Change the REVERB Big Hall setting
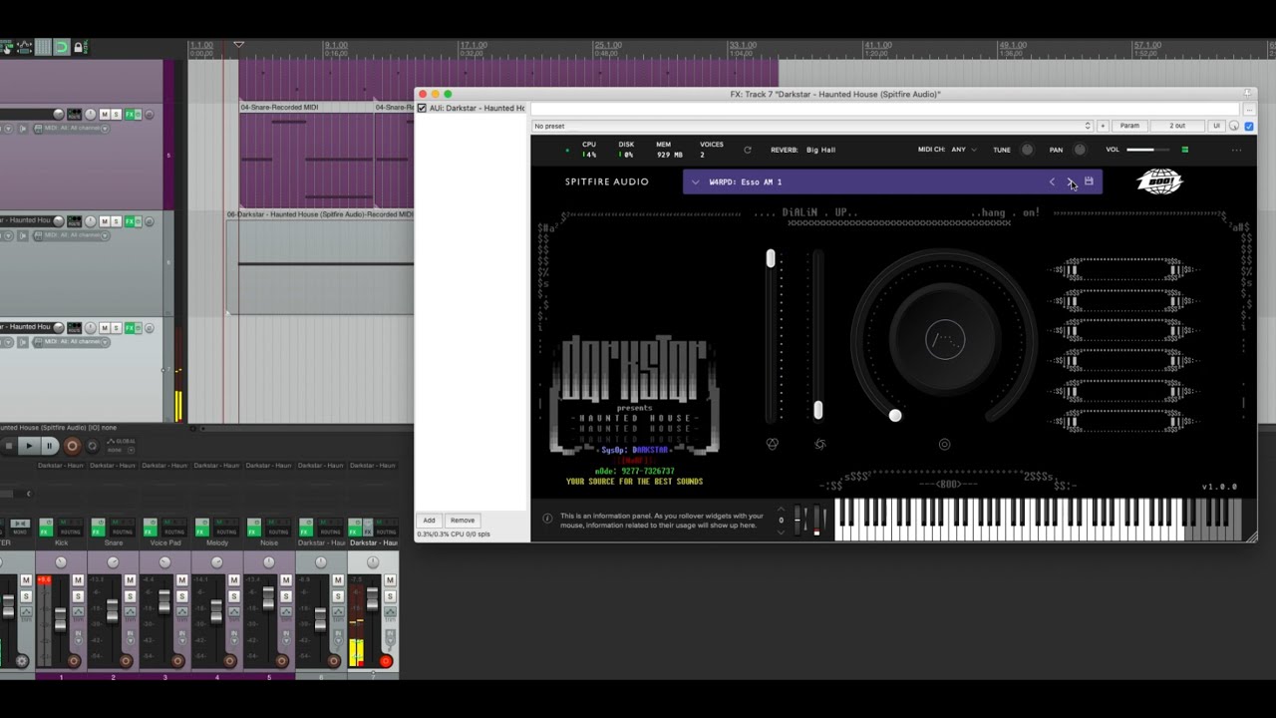Image resolution: width=1276 pixels, height=718 pixels. [x=820, y=150]
